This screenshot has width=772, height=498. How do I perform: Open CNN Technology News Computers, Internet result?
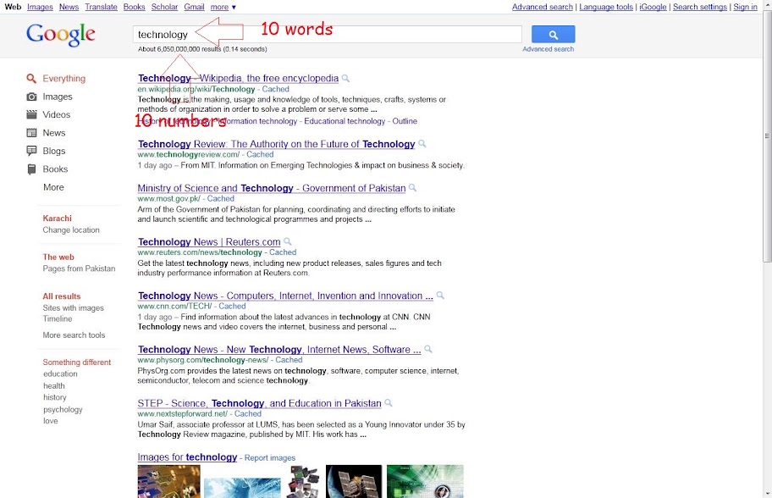[285, 296]
